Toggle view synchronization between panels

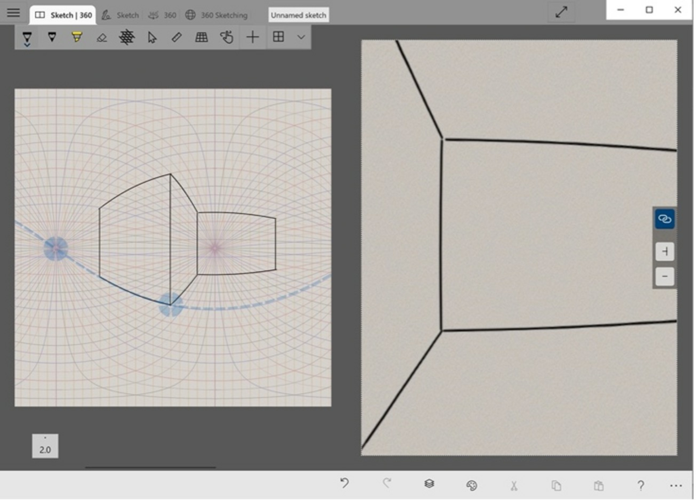(x=665, y=220)
